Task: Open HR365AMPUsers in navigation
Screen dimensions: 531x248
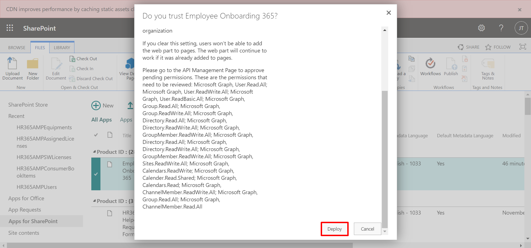Action: coord(37,187)
